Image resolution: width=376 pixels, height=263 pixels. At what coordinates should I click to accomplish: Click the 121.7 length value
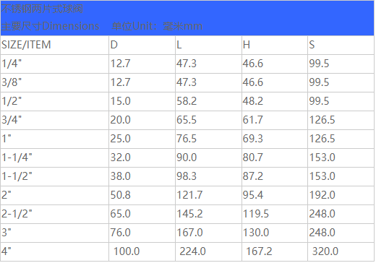(189, 195)
